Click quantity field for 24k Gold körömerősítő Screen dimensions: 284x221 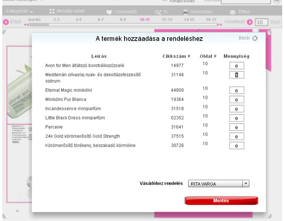(237, 136)
